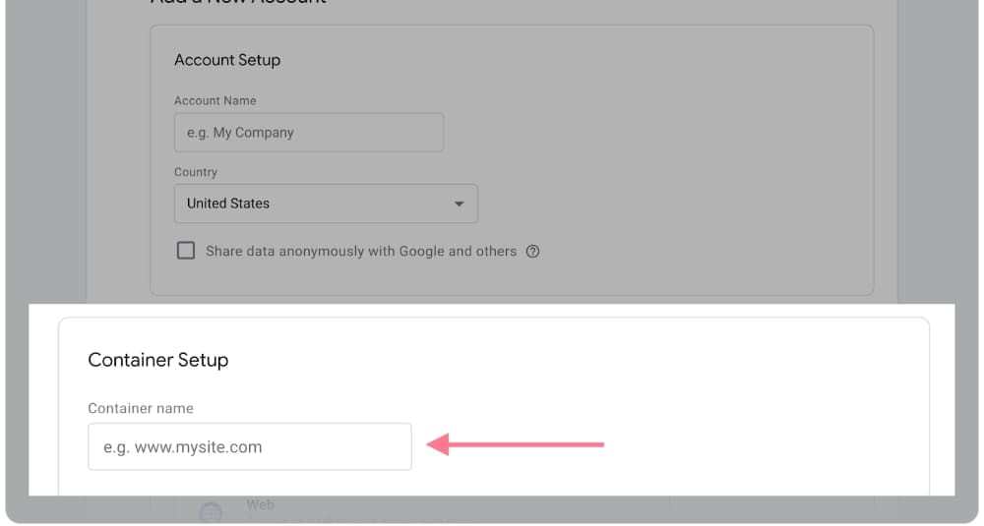Click the Account Name field label

pos(215,100)
